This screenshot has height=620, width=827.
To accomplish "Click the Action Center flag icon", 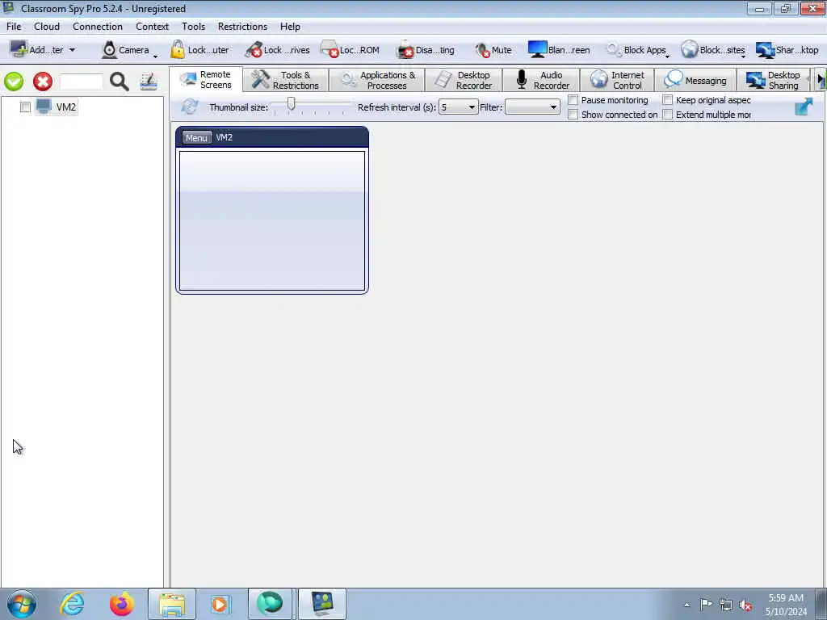I will 706,605.
